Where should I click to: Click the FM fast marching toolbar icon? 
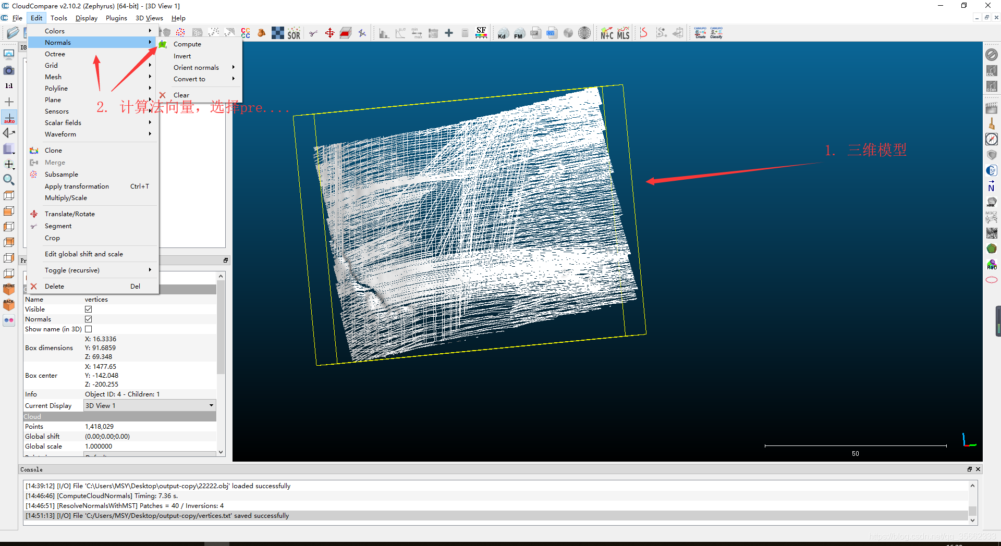[x=518, y=33]
